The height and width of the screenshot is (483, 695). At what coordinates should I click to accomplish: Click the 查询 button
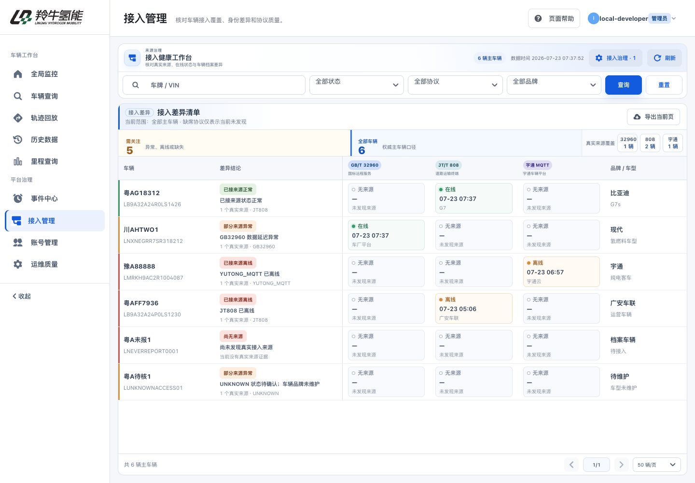coord(624,85)
